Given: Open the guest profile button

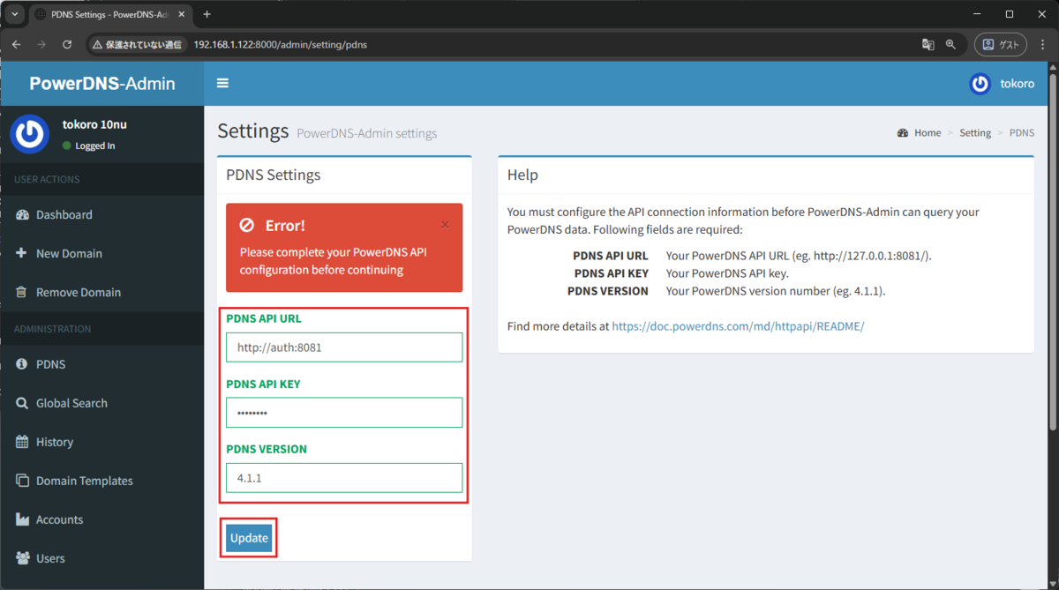Looking at the screenshot, I should click(1002, 44).
